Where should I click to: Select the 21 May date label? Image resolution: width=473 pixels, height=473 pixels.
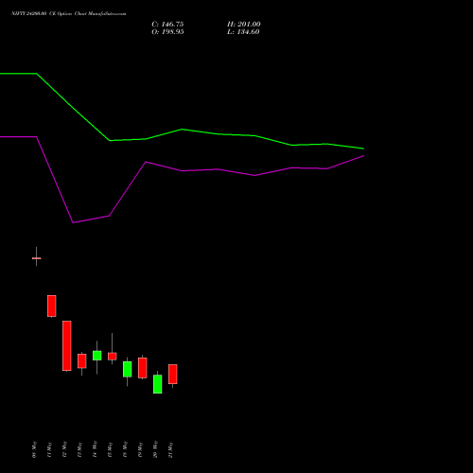click(170, 449)
